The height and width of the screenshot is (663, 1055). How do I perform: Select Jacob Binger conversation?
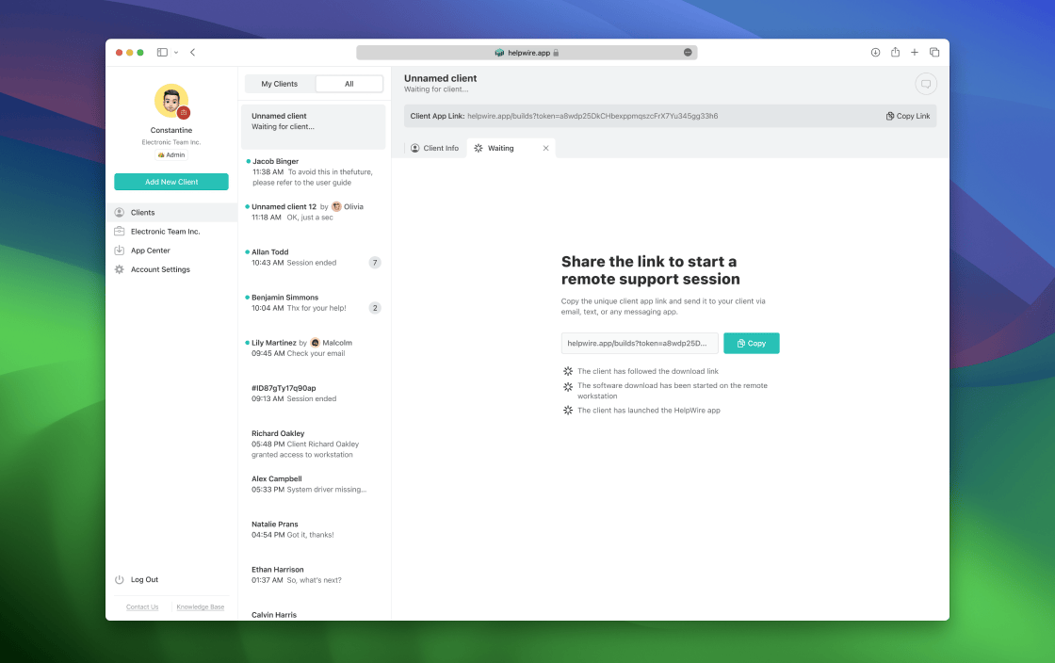pyautogui.click(x=314, y=172)
